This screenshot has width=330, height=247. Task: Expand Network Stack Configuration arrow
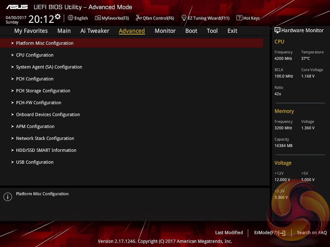(13, 138)
